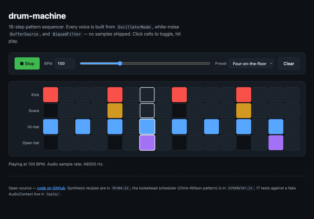
Task: Click the 'OscillatorNode' code text
Action: click(x=134, y=27)
